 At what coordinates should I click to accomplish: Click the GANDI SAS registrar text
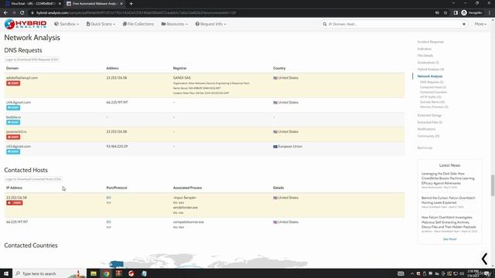(x=182, y=77)
